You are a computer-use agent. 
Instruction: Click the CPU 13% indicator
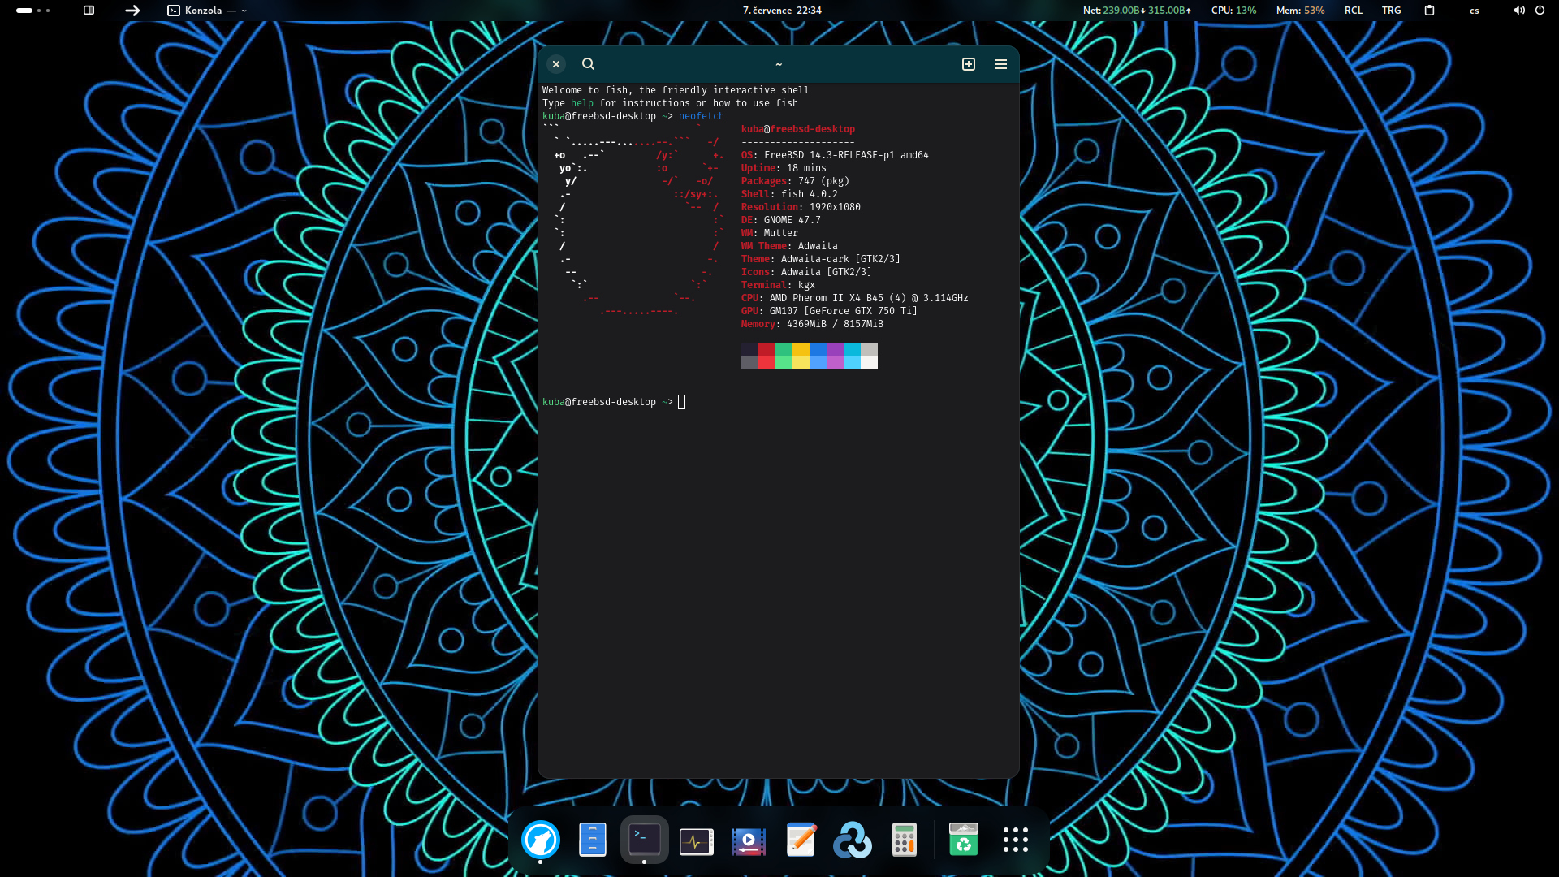pos(1233,11)
